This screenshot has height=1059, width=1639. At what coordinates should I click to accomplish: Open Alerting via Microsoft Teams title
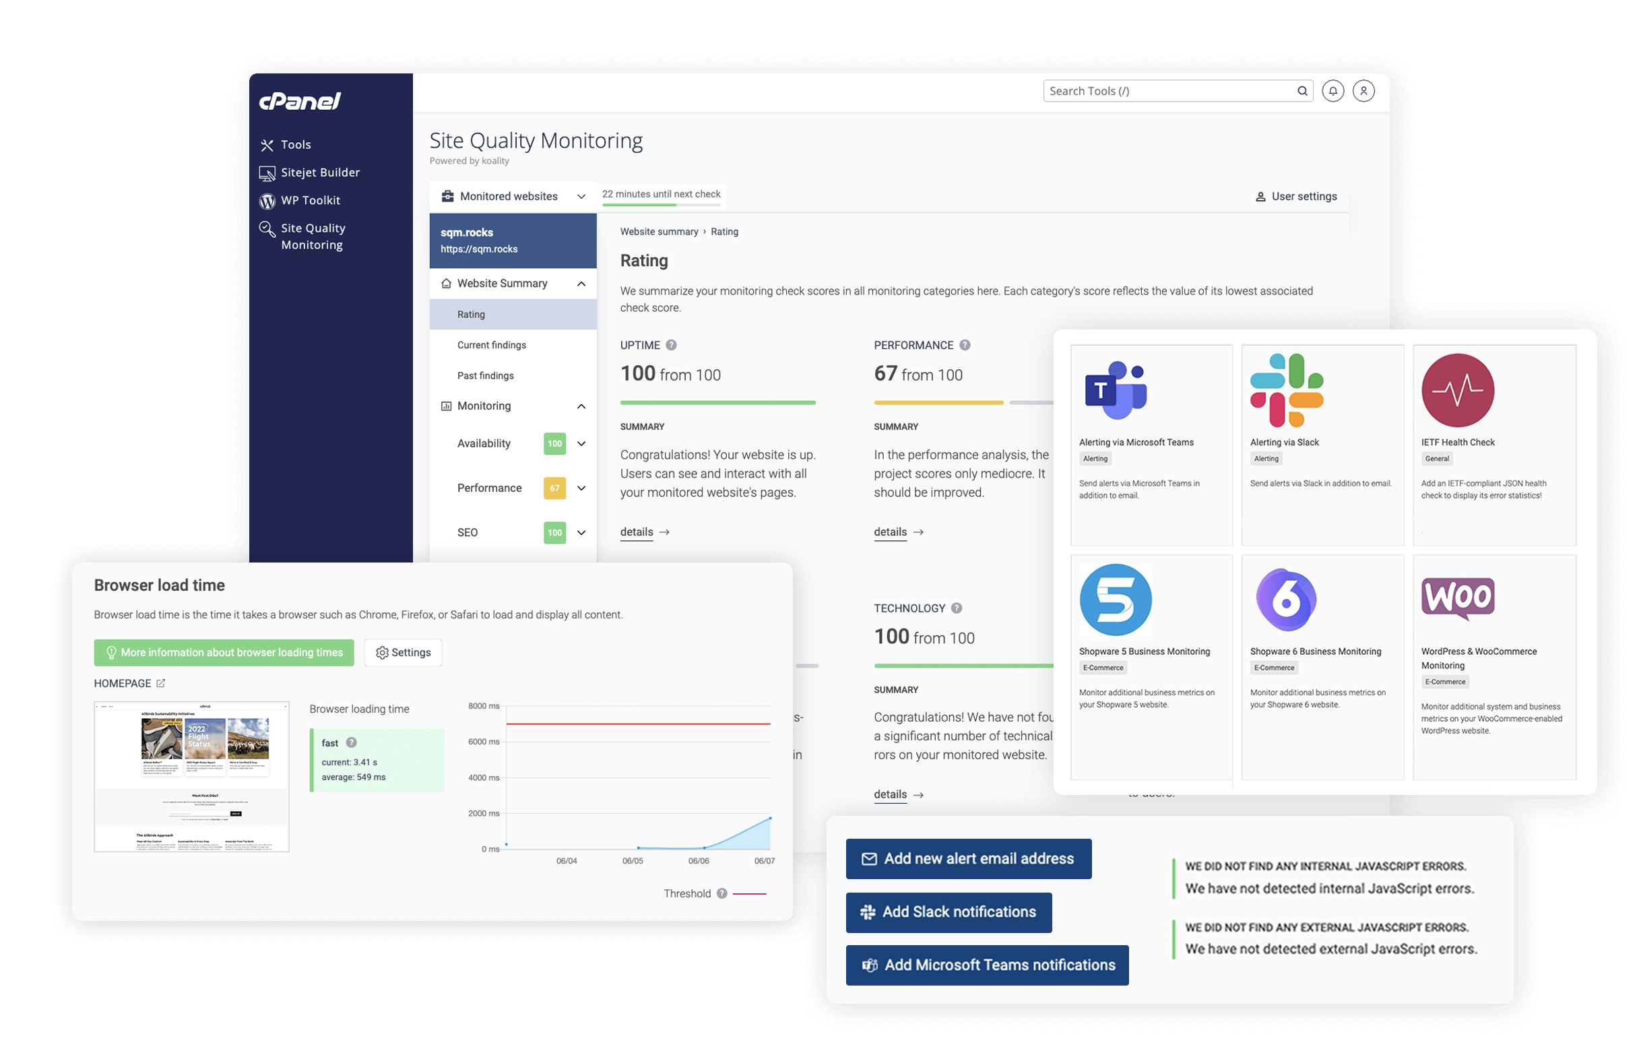pos(1136,442)
